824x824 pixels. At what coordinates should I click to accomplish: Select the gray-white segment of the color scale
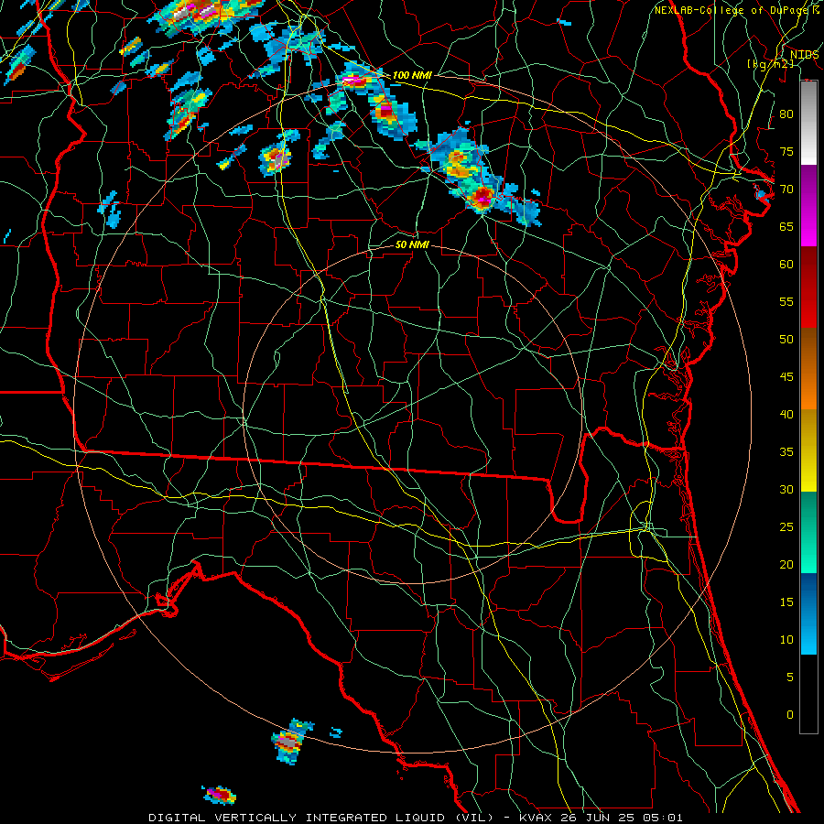808,123
